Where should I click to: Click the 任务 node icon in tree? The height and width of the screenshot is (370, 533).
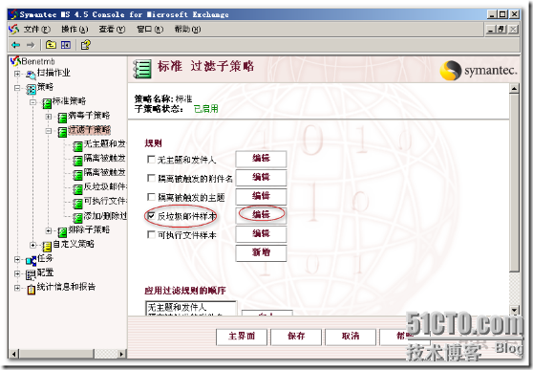coord(31,261)
